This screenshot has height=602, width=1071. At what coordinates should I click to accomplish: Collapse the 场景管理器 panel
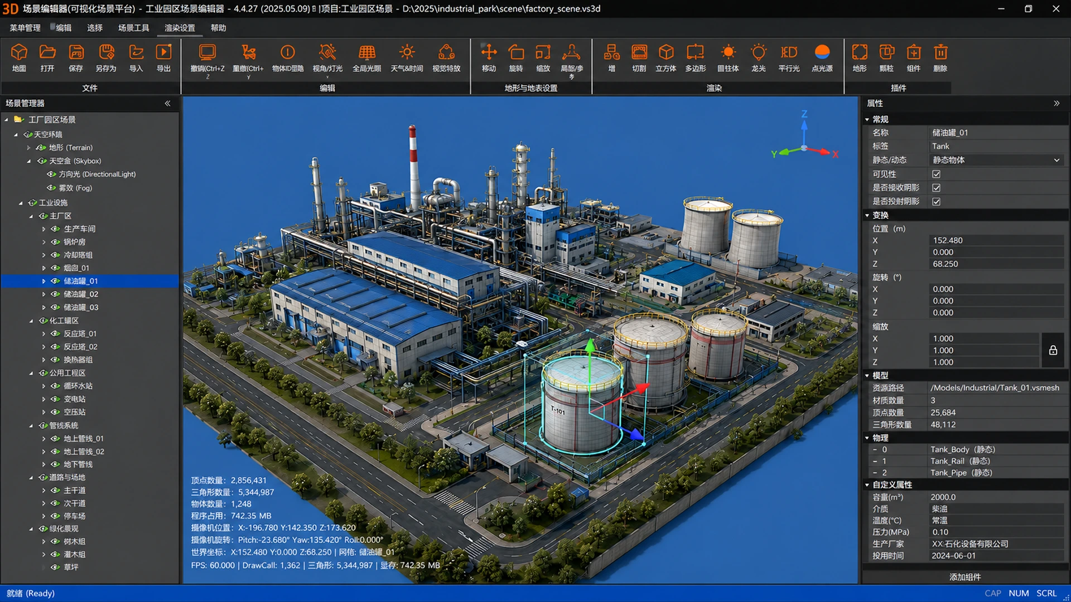[x=167, y=104]
